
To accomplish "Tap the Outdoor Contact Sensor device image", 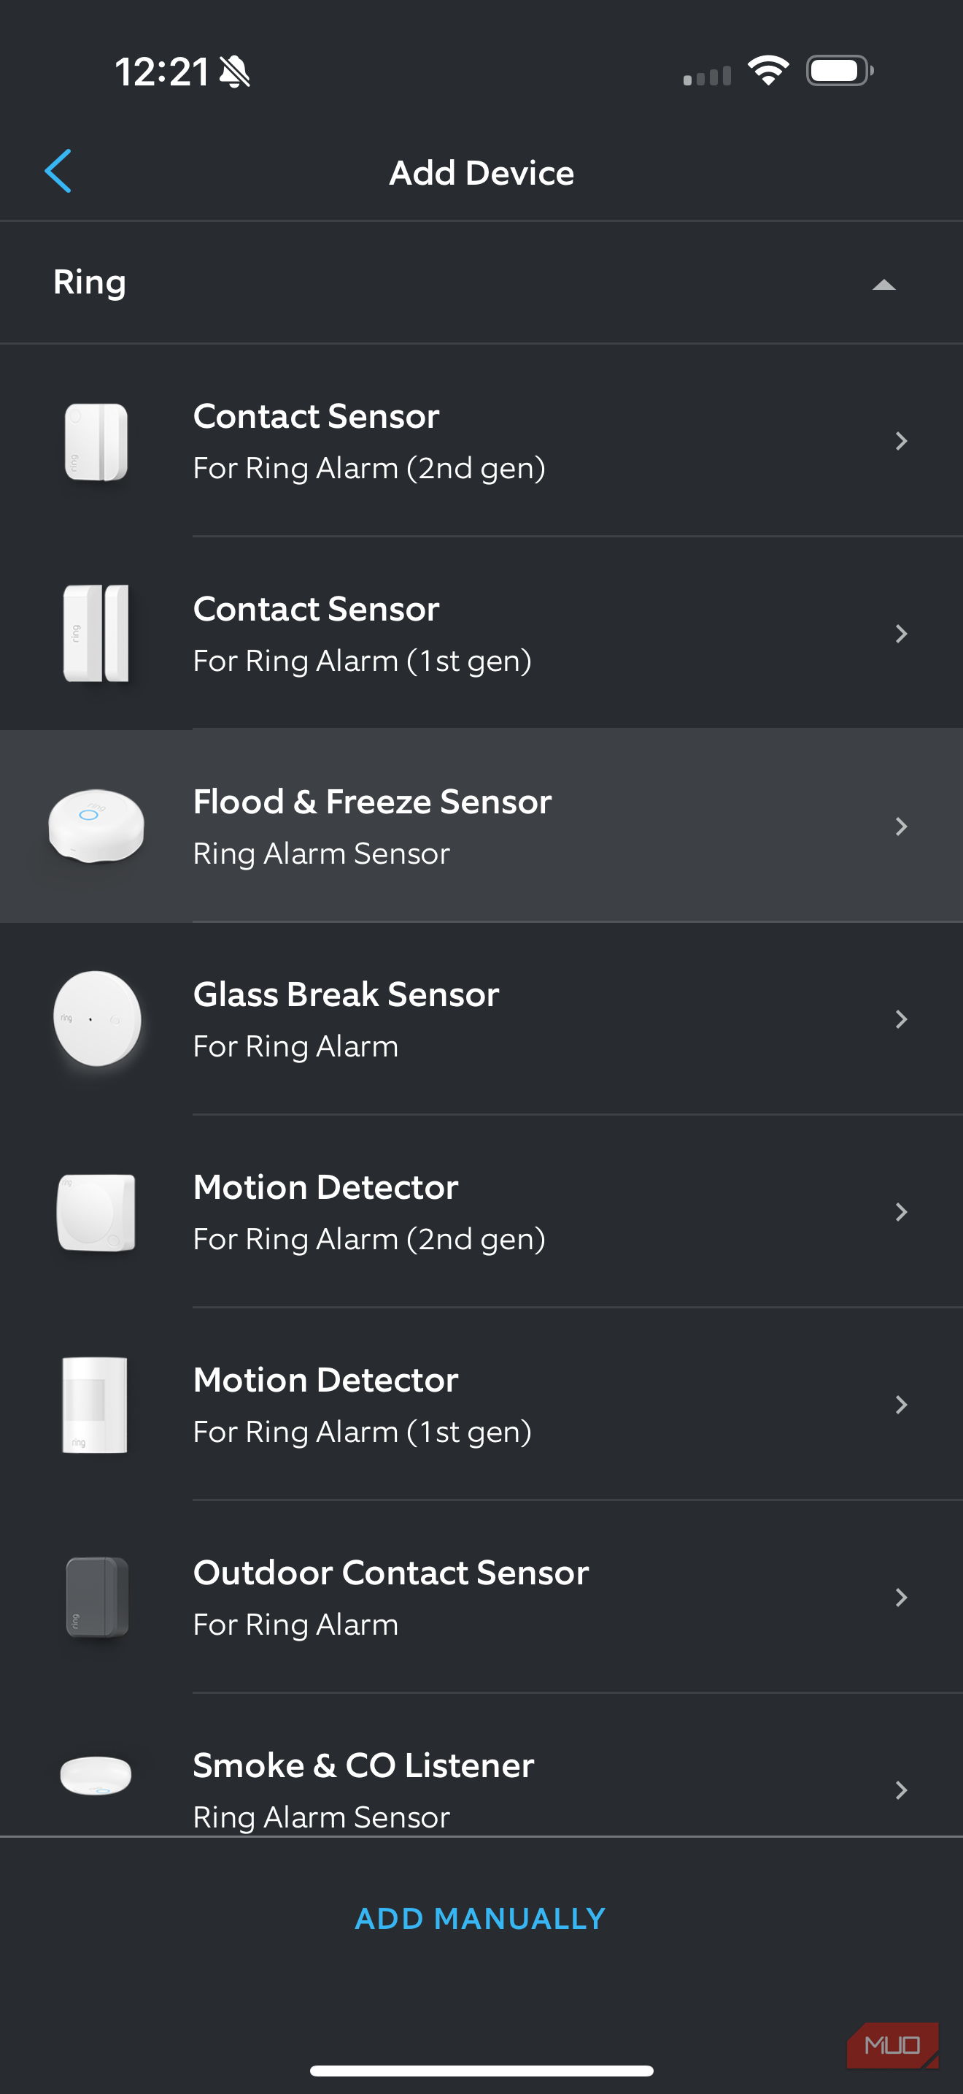I will tap(96, 1598).
